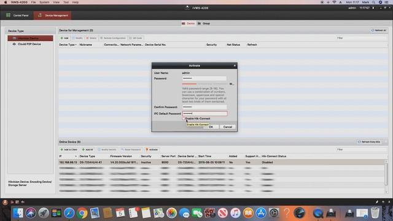Click the online devices Filter field

(x=362, y=150)
